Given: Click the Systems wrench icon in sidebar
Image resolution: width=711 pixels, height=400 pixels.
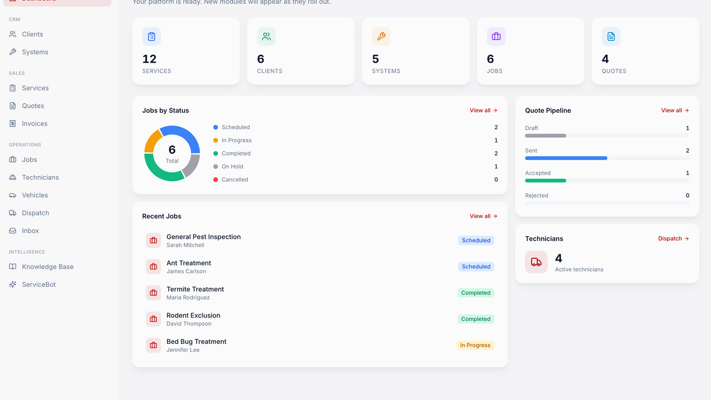Looking at the screenshot, I should (x=13, y=52).
